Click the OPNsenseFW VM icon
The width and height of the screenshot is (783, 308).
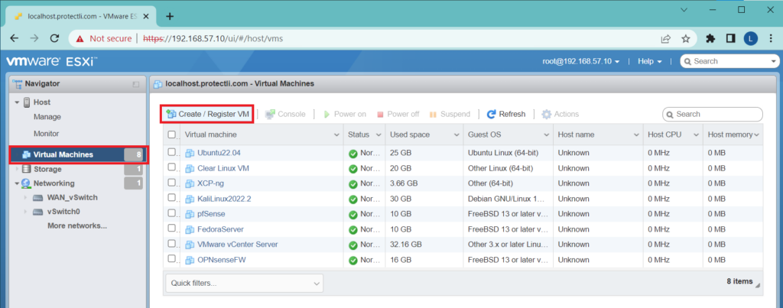[x=190, y=260]
